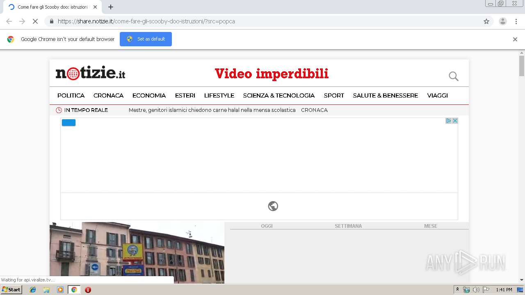525x295 pixels.
Task: Click the volume speaker tray icon
Action: 476,290
